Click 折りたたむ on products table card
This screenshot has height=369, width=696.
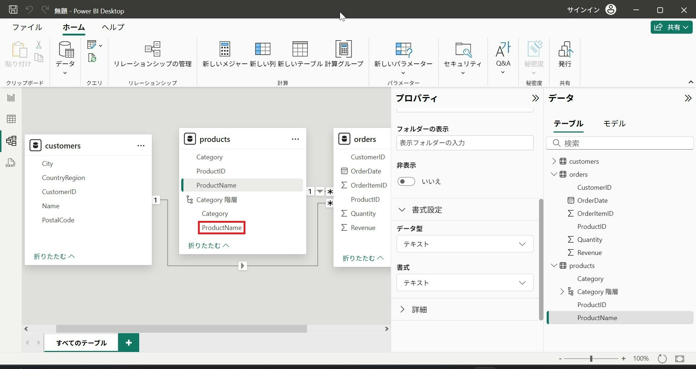pyautogui.click(x=208, y=246)
